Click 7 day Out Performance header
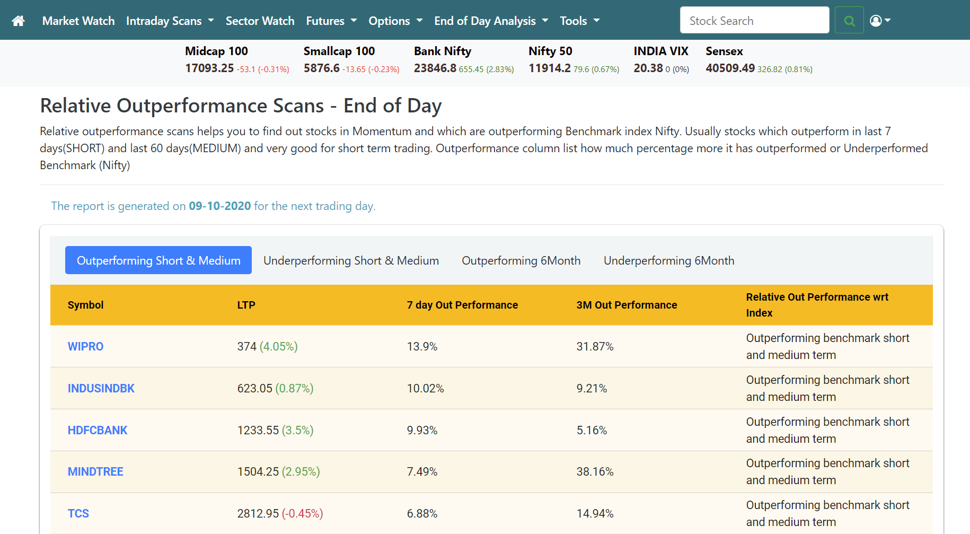This screenshot has width=970, height=534. click(462, 305)
